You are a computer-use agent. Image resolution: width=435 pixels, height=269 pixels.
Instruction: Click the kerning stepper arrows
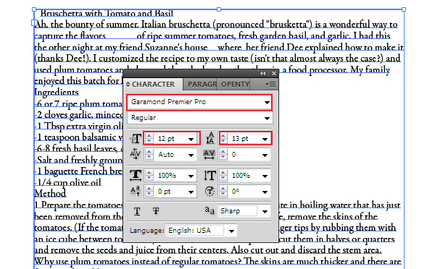149,155
